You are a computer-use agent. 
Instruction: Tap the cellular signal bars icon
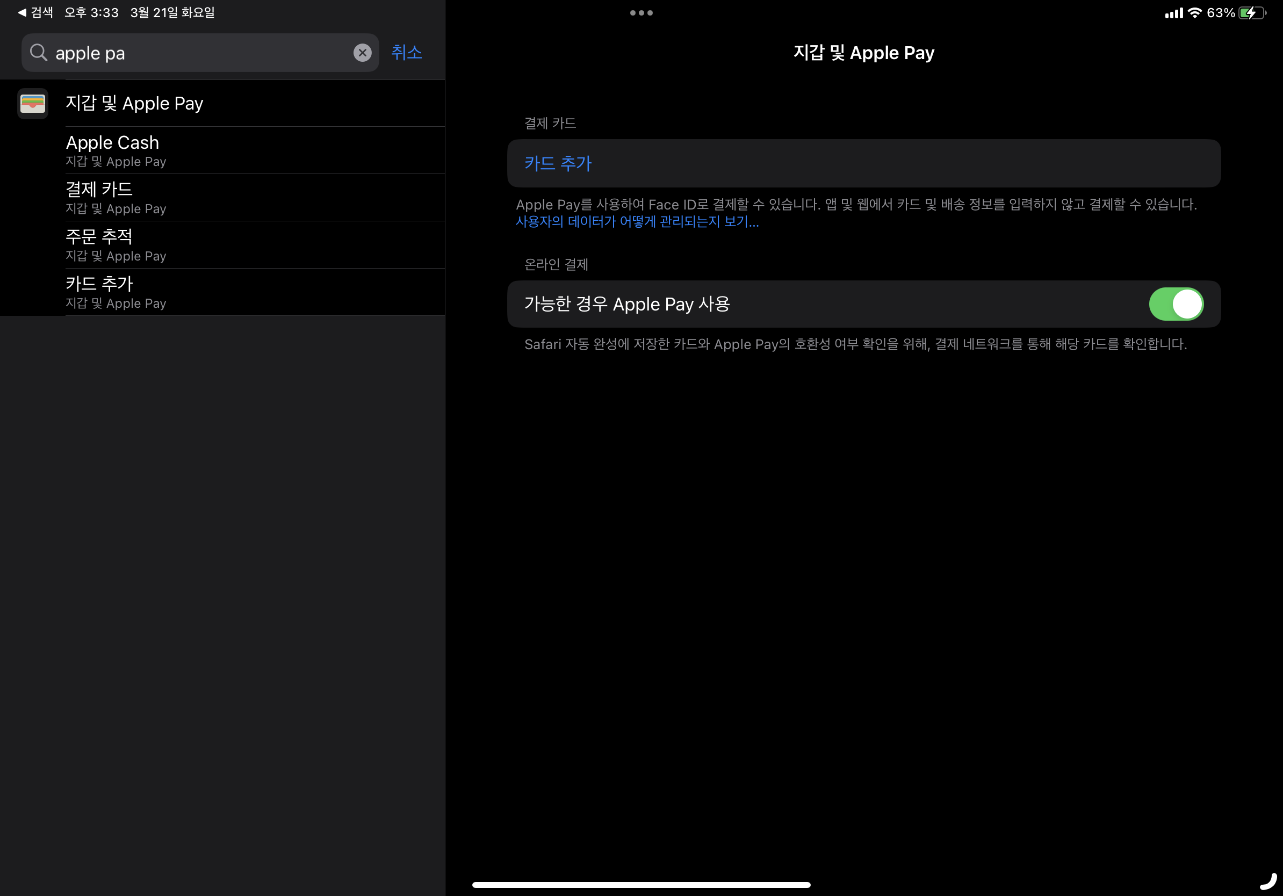point(1173,13)
